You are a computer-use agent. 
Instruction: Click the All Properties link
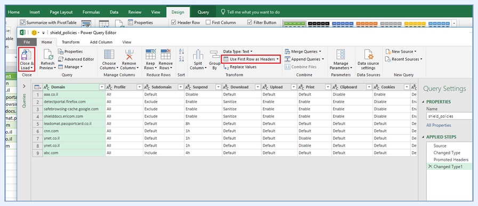(x=439, y=125)
